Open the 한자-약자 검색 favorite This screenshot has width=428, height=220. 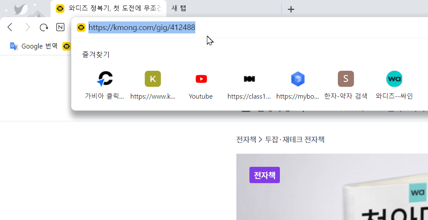[346, 86]
